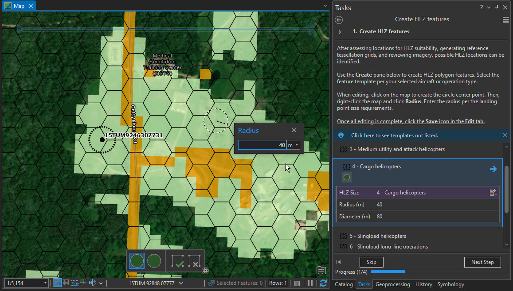The image size is (513, 291).
Task: Pause map drawing using the pause icon
Action: coord(310,283)
